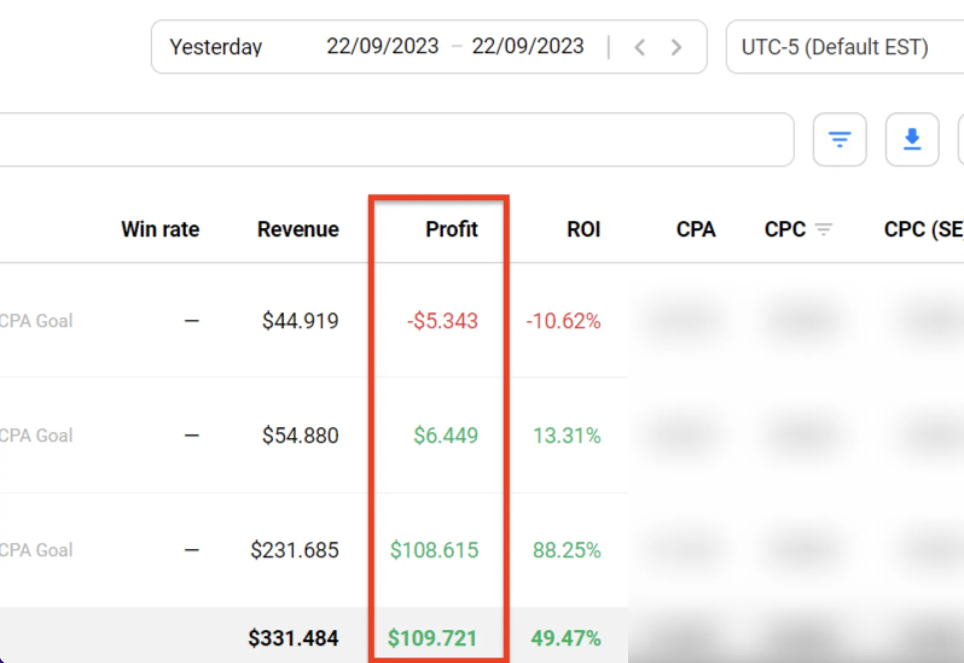Sort by the Win rate column header
964x663 pixels.
coord(160,229)
